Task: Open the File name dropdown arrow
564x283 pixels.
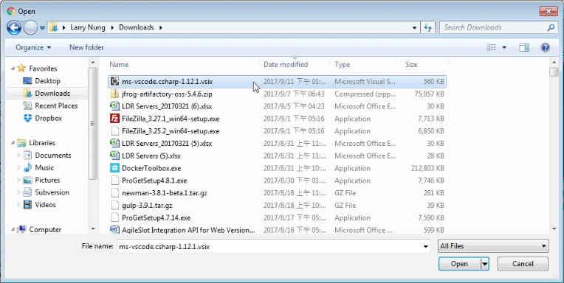Action: click(x=425, y=247)
